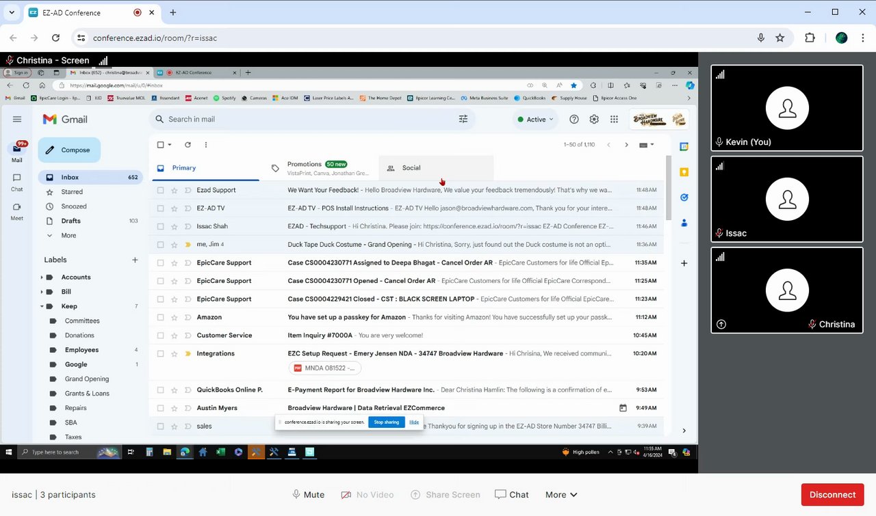
Task: Open Gmail settings gear icon
Action: coord(594,119)
